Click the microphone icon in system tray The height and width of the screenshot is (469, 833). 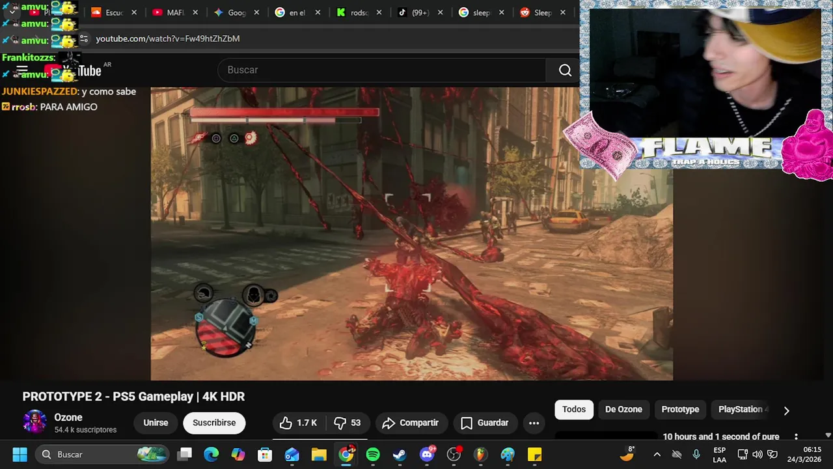click(696, 454)
